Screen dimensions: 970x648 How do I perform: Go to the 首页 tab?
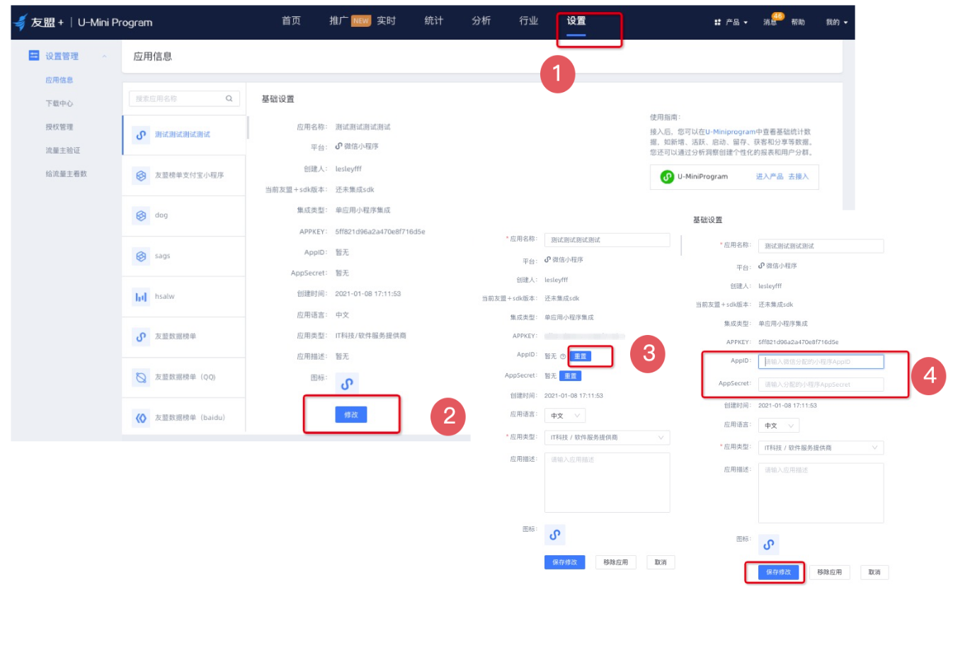pyautogui.click(x=291, y=21)
